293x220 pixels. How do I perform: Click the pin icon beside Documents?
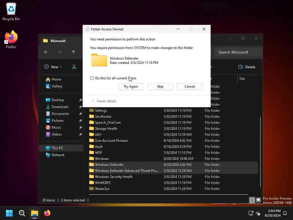tap(80, 114)
